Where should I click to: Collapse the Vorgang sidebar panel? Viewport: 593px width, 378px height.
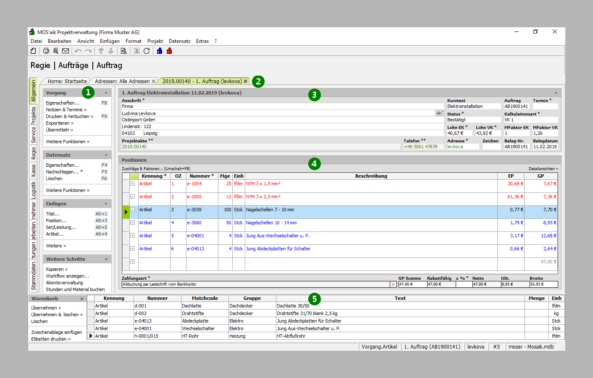pyautogui.click(x=106, y=93)
